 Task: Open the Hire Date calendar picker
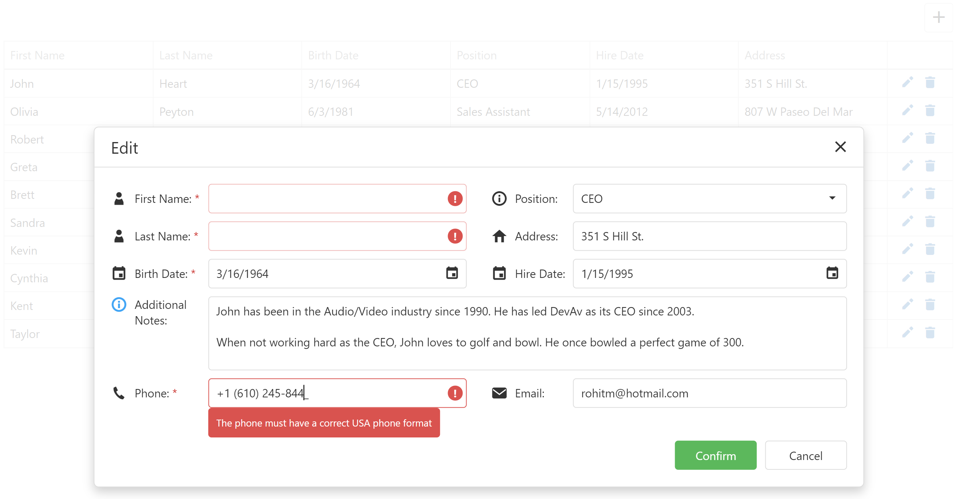pyautogui.click(x=832, y=274)
